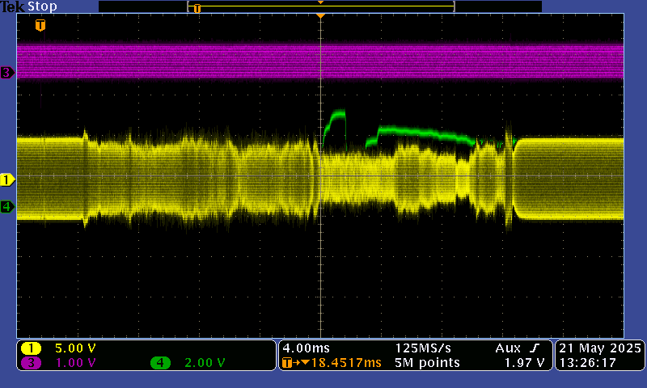Click the orange trigger position arrow above graticule

pos(321,16)
